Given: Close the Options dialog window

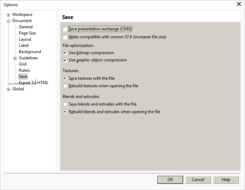Looking at the screenshot, I should [x=239, y=4].
